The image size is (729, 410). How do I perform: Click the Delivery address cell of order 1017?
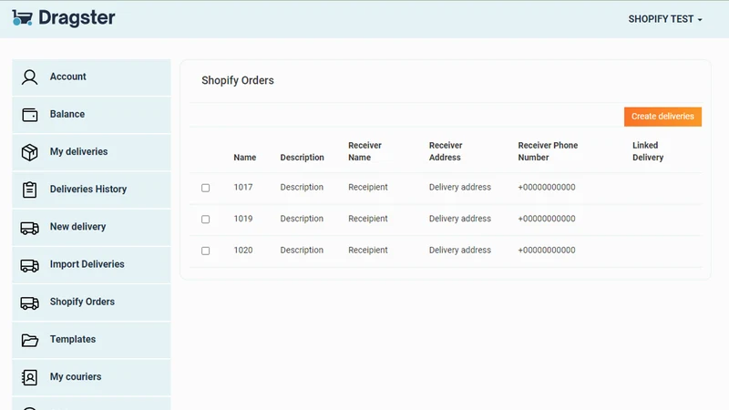point(460,188)
